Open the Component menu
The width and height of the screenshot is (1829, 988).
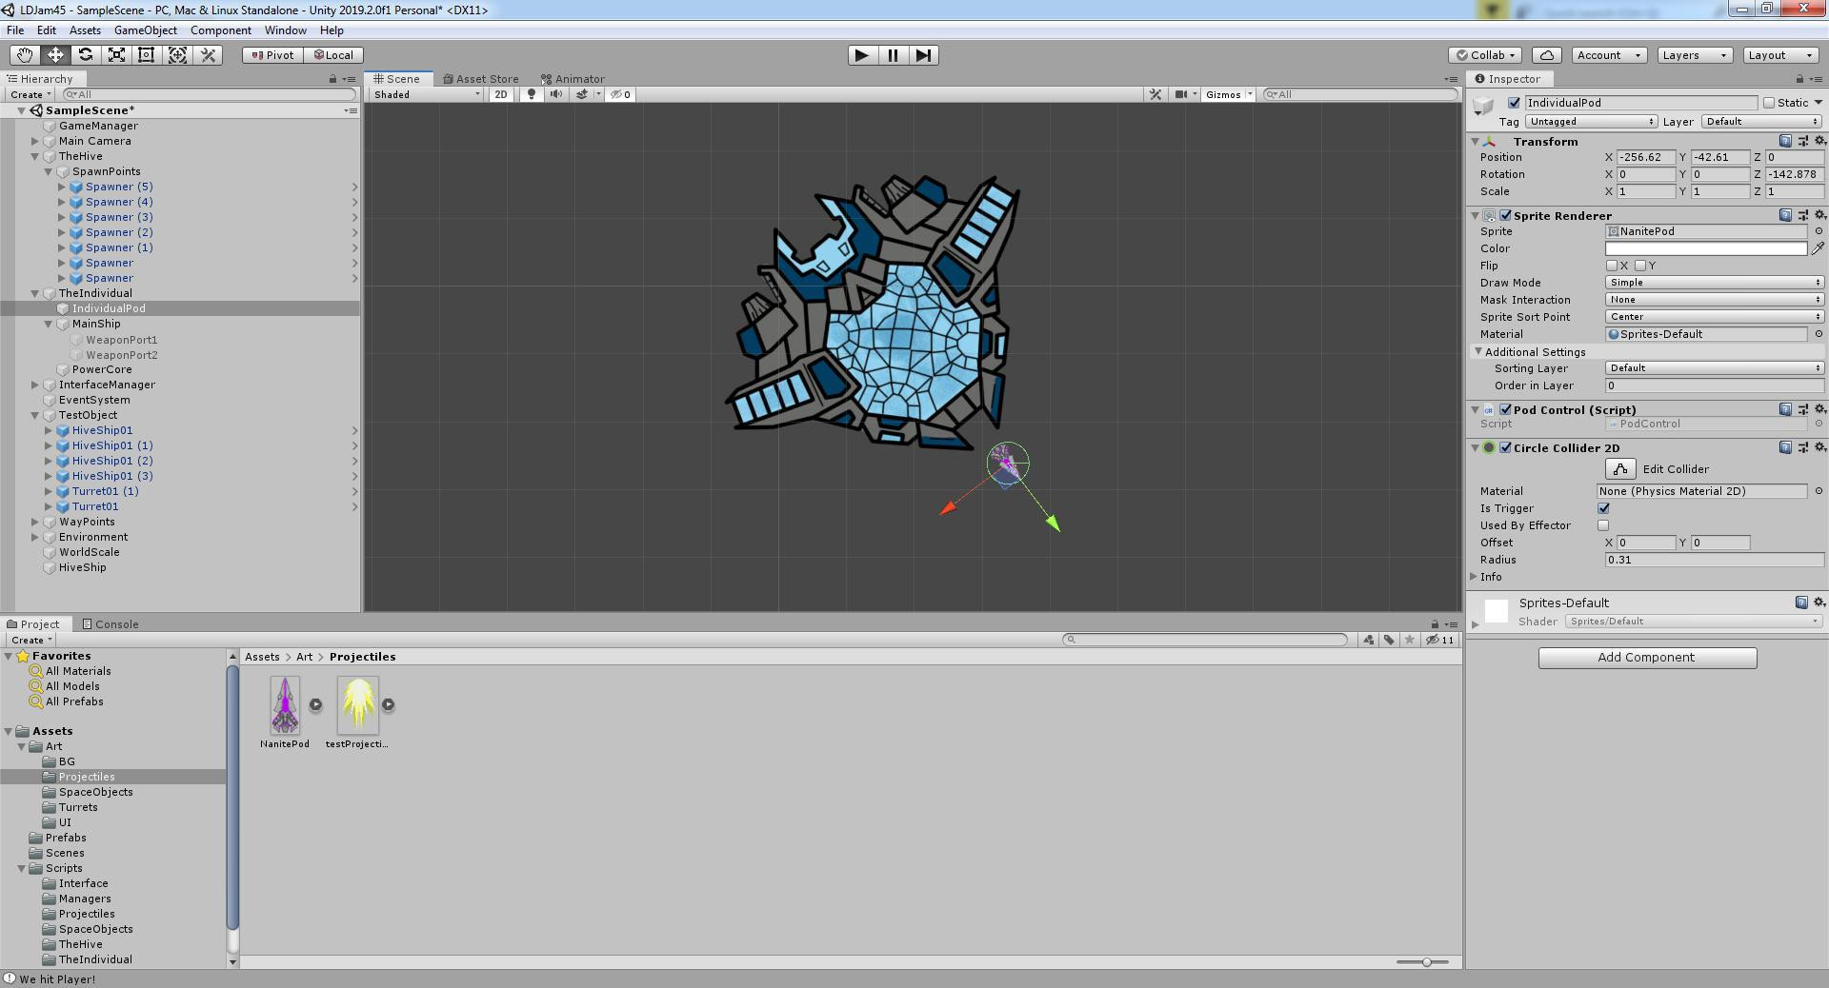pos(220,30)
